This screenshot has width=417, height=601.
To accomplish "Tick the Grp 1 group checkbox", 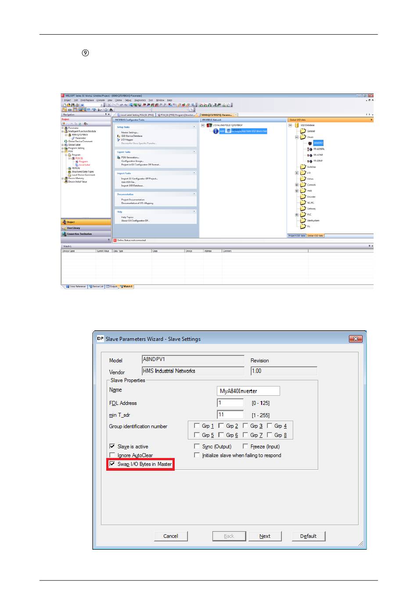I will [197, 426].
